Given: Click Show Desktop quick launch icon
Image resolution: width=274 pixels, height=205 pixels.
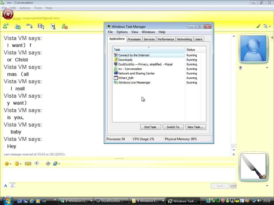Looking at the screenshot, I should tap(19, 201).
